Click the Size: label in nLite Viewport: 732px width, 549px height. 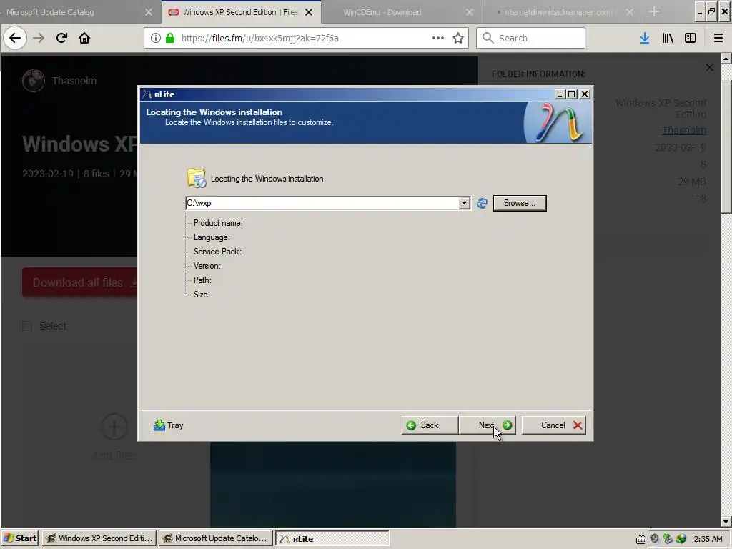202,295
